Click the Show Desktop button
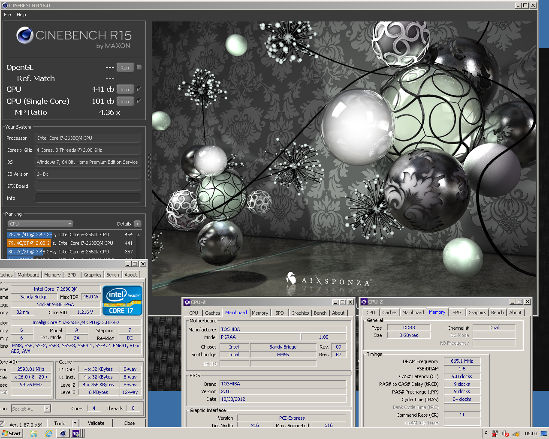Viewport: 549px width, 439px height. pyautogui.click(x=544, y=433)
